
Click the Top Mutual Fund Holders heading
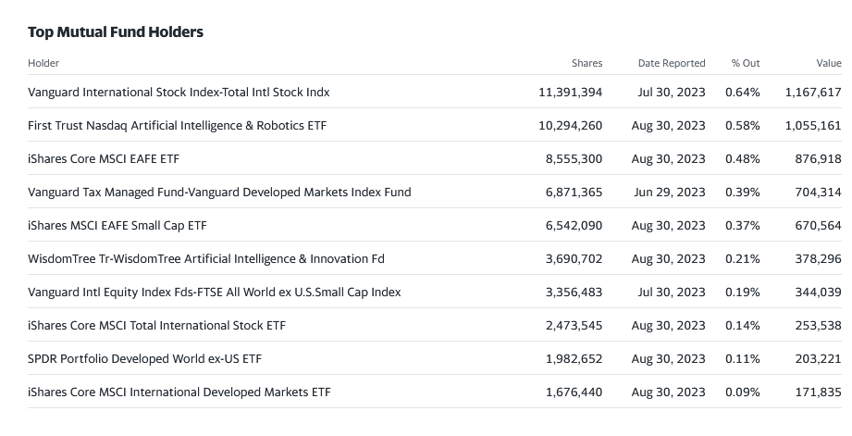click(x=116, y=31)
